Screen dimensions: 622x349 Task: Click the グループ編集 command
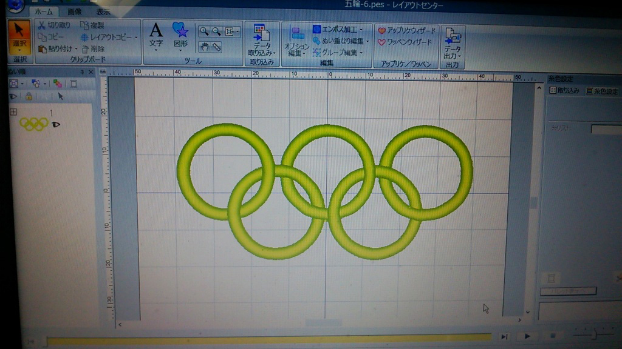[335, 52]
